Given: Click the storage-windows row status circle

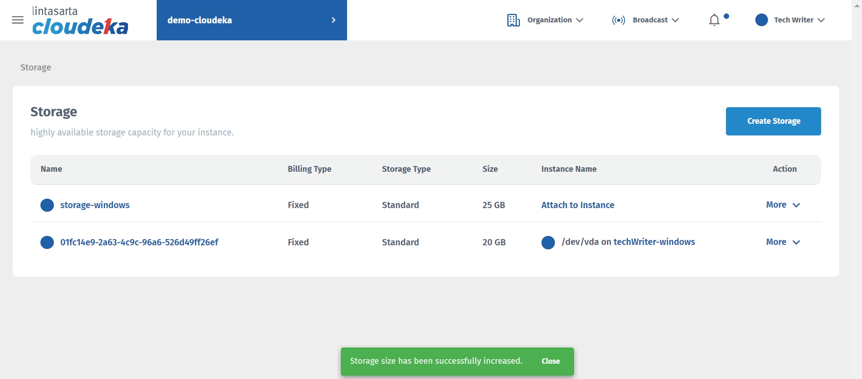Looking at the screenshot, I should click(47, 205).
